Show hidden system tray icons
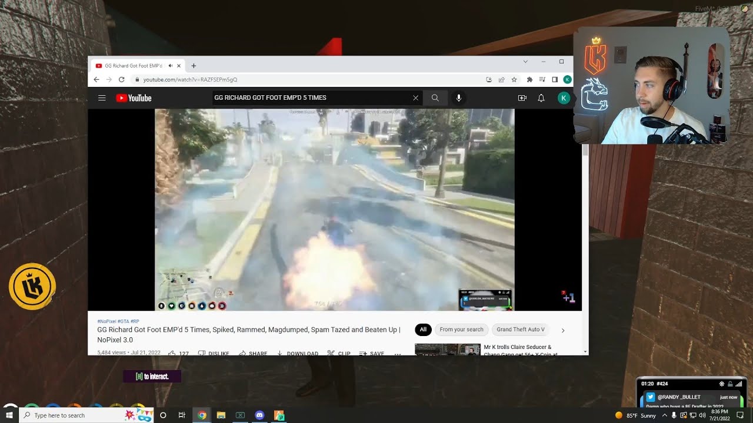This screenshot has width=753, height=423. [665, 415]
